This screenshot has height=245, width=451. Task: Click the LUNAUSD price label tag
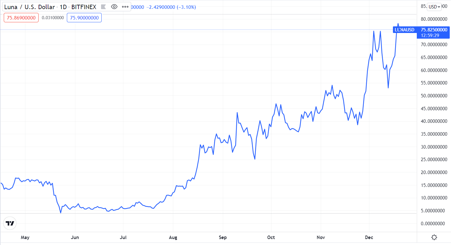[405, 30]
